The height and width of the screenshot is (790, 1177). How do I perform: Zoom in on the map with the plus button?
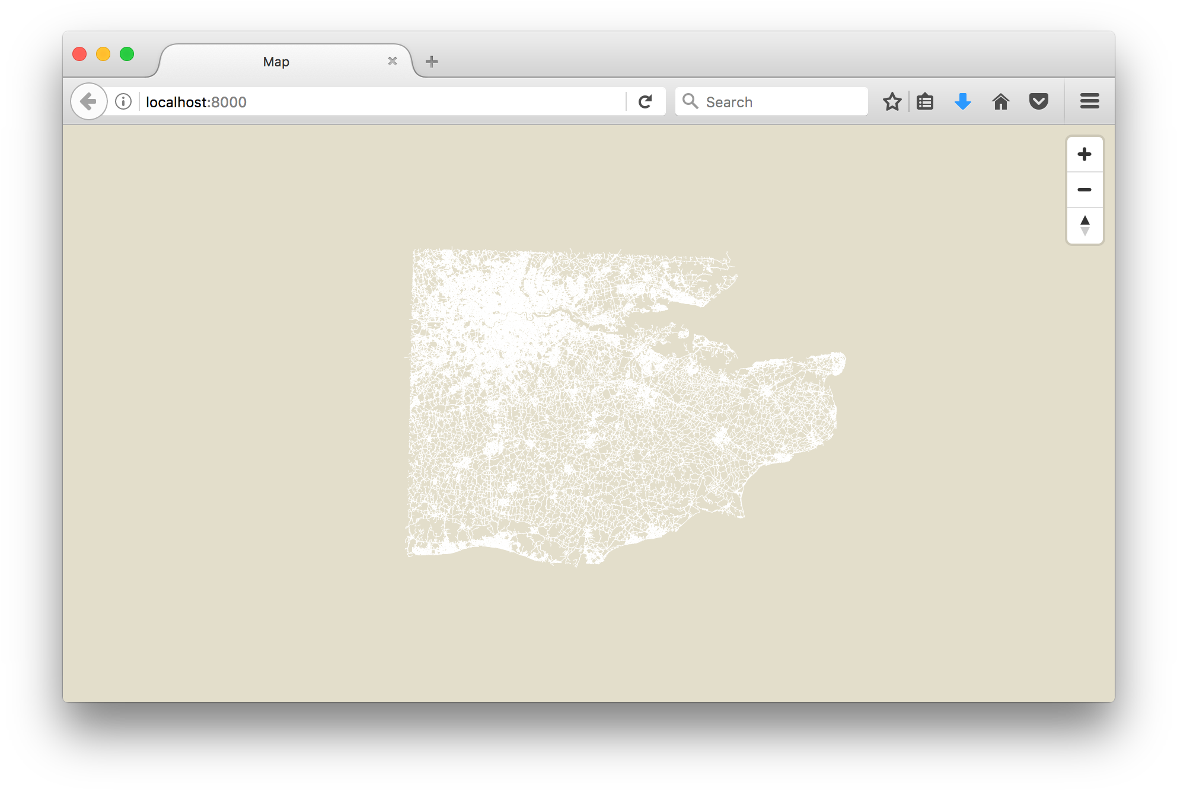1085,154
